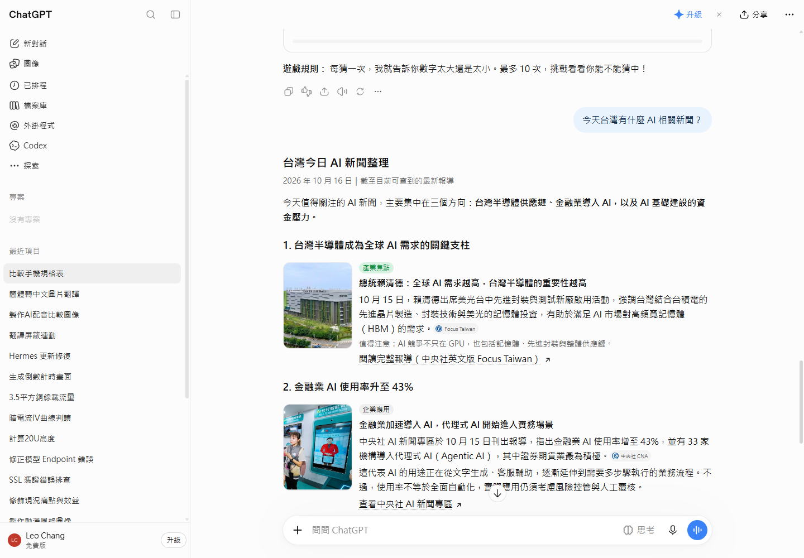
Task: Dismiss the top upgrade prompt with X
Action: tap(719, 15)
